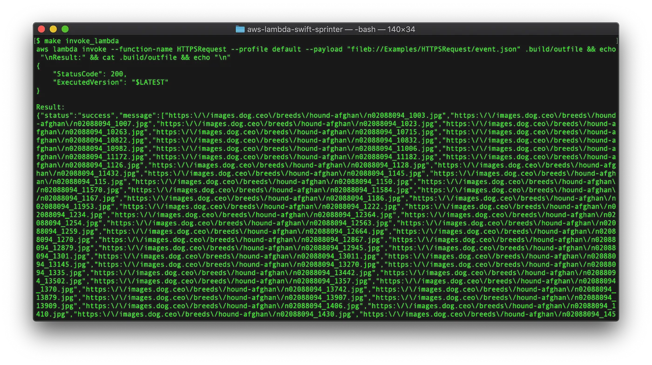The image size is (652, 365).
Task: Click the n02088094_1150.jpg URL
Action: tap(272, 182)
